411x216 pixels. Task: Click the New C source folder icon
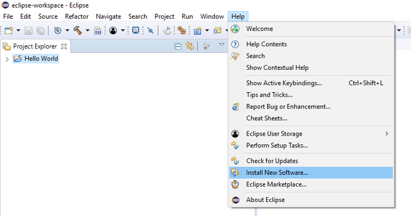point(218,31)
